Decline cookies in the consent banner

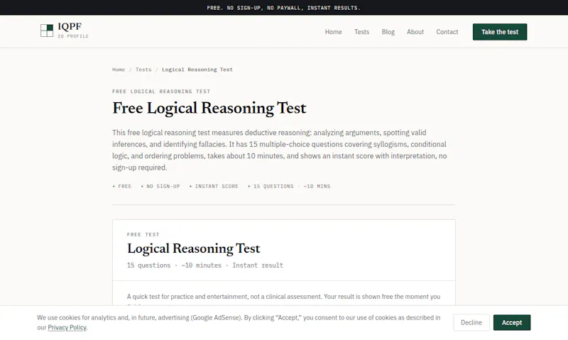[x=471, y=322]
